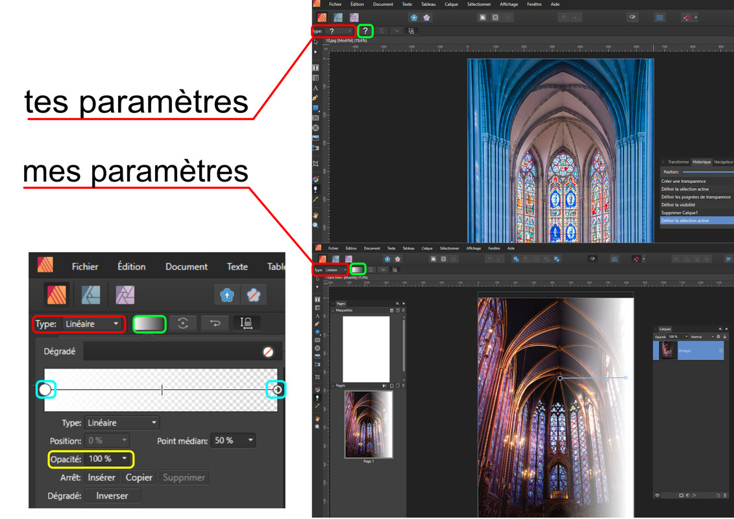Image resolution: width=734 pixels, height=519 pixels.
Task: Click Inverser gradient button
Action: [x=112, y=496]
